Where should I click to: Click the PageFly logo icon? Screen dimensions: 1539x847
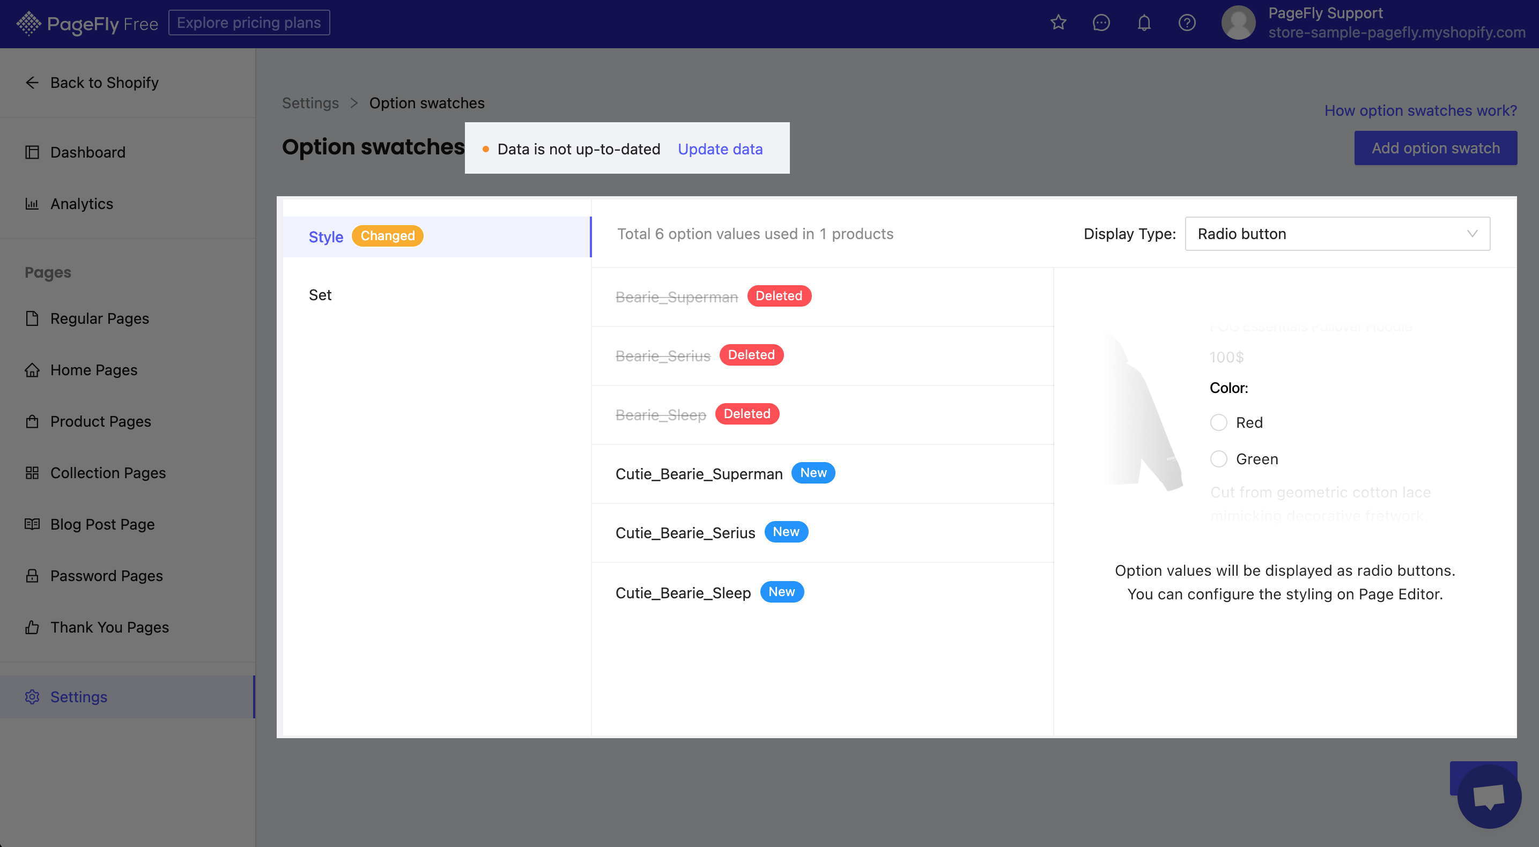tap(28, 23)
